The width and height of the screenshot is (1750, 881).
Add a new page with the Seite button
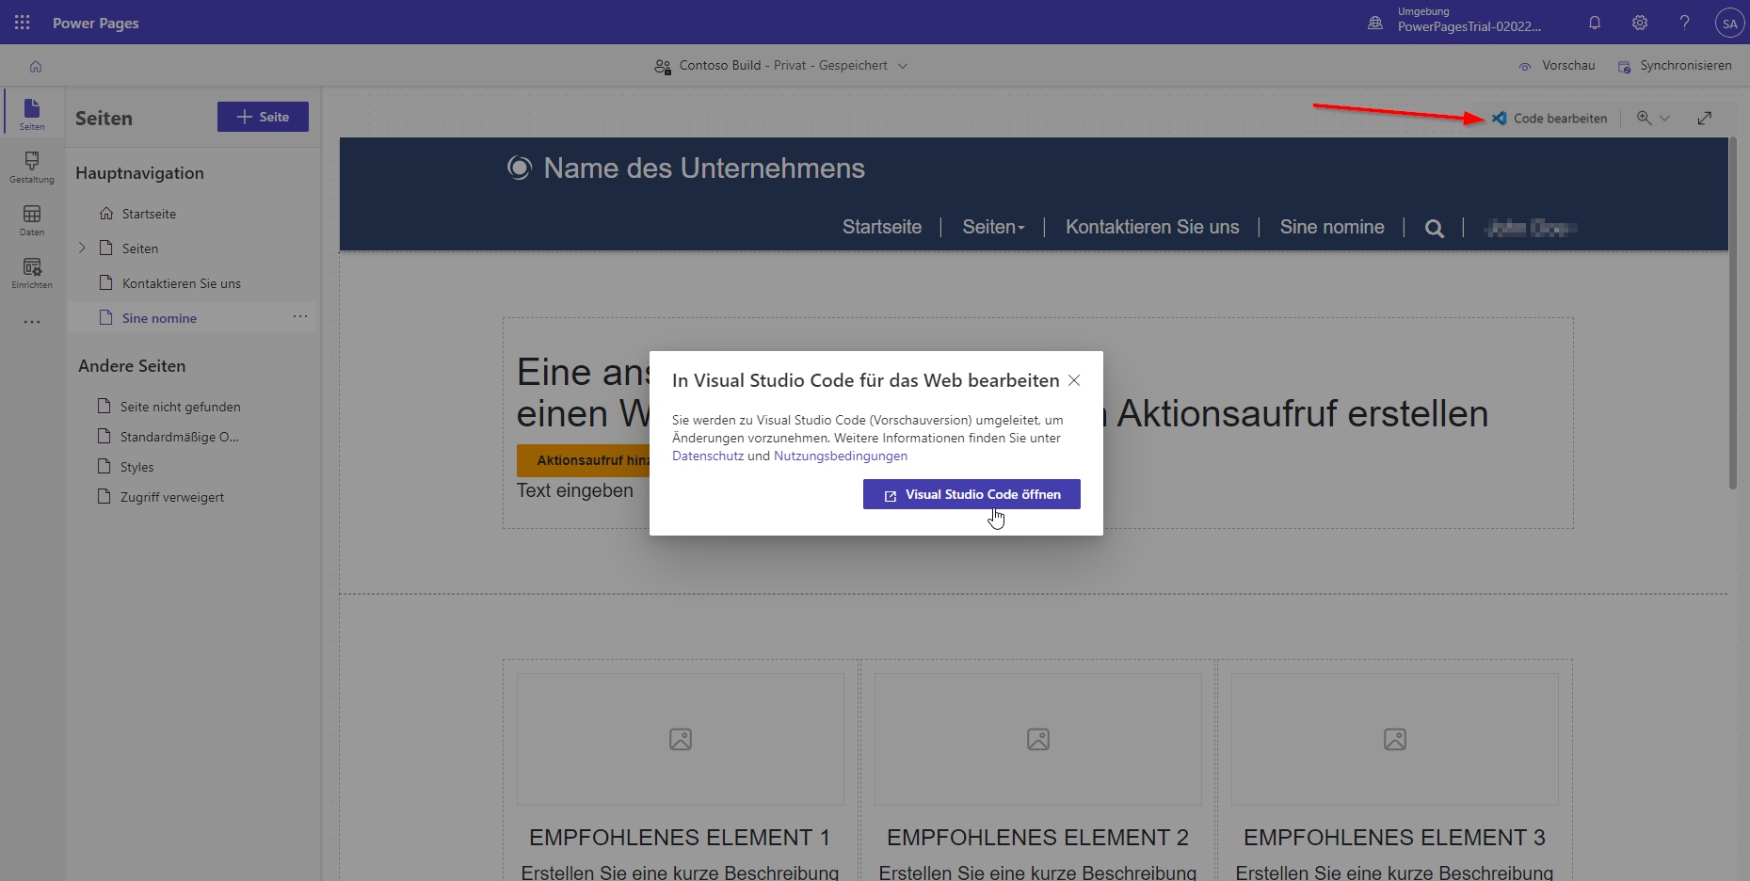pos(263,117)
